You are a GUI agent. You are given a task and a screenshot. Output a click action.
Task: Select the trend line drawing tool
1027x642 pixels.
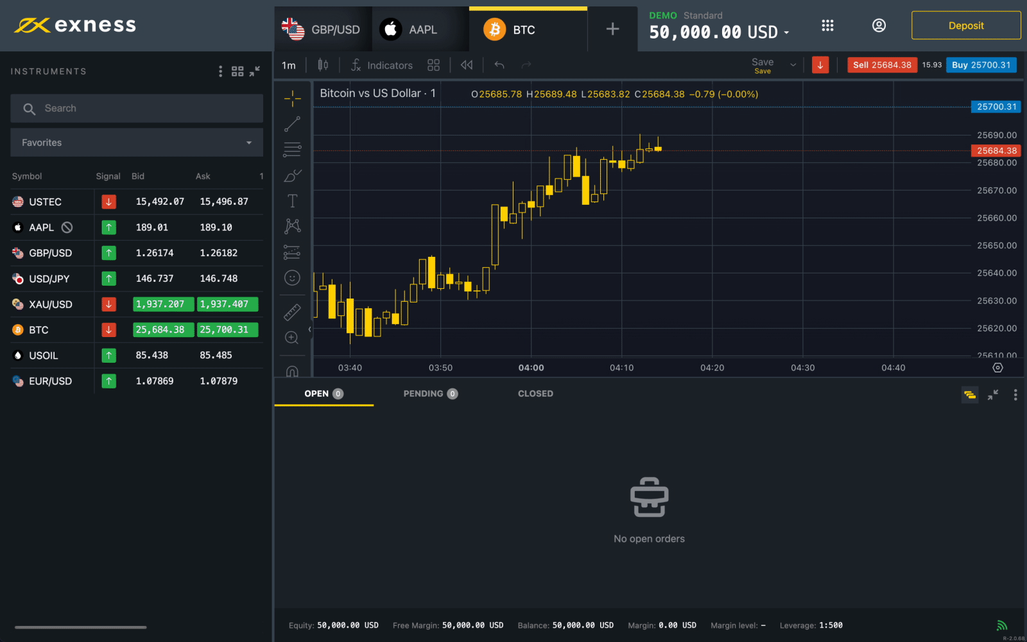pos(292,124)
